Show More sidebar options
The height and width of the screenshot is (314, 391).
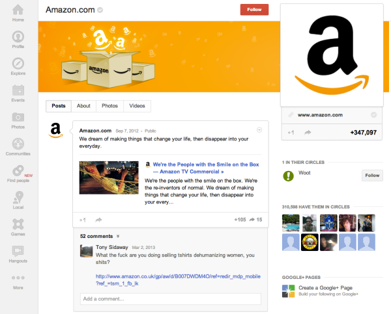click(x=18, y=278)
